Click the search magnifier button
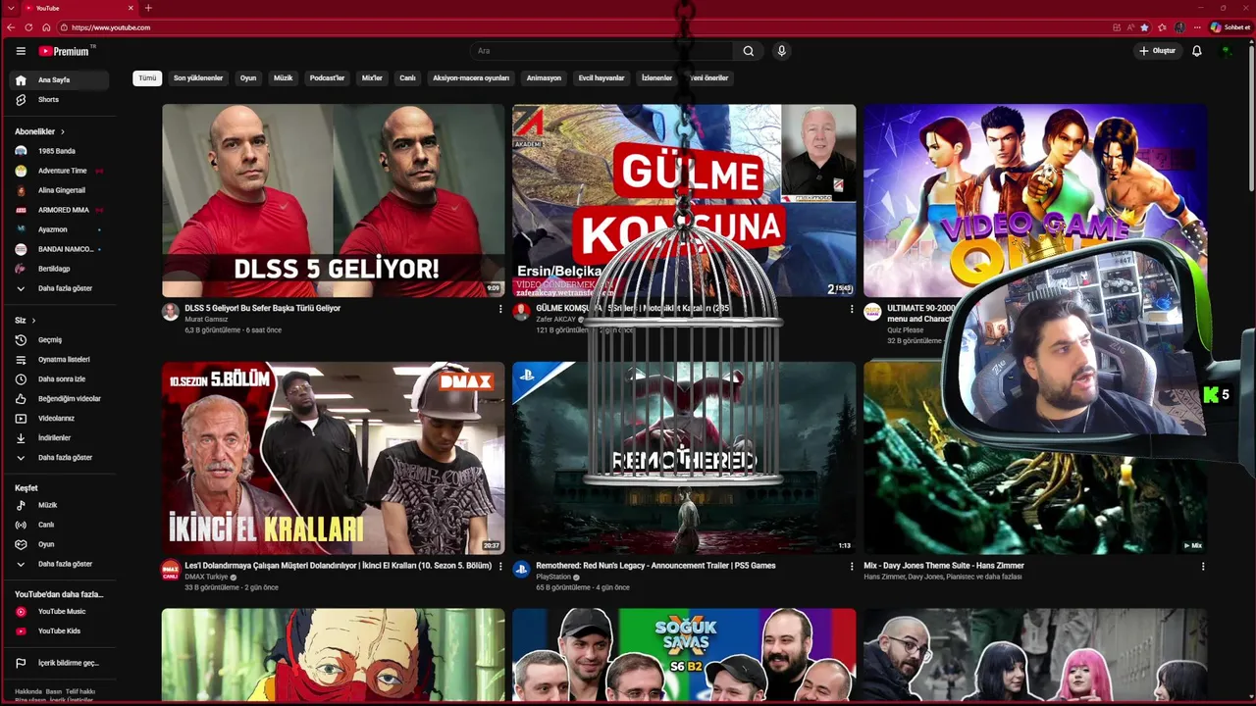Viewport: 1256px width, 706px height. click(x=749, y=51)
